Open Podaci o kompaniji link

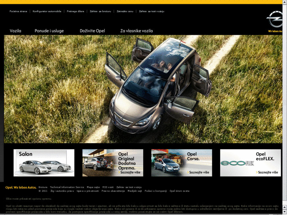point(156,191)
